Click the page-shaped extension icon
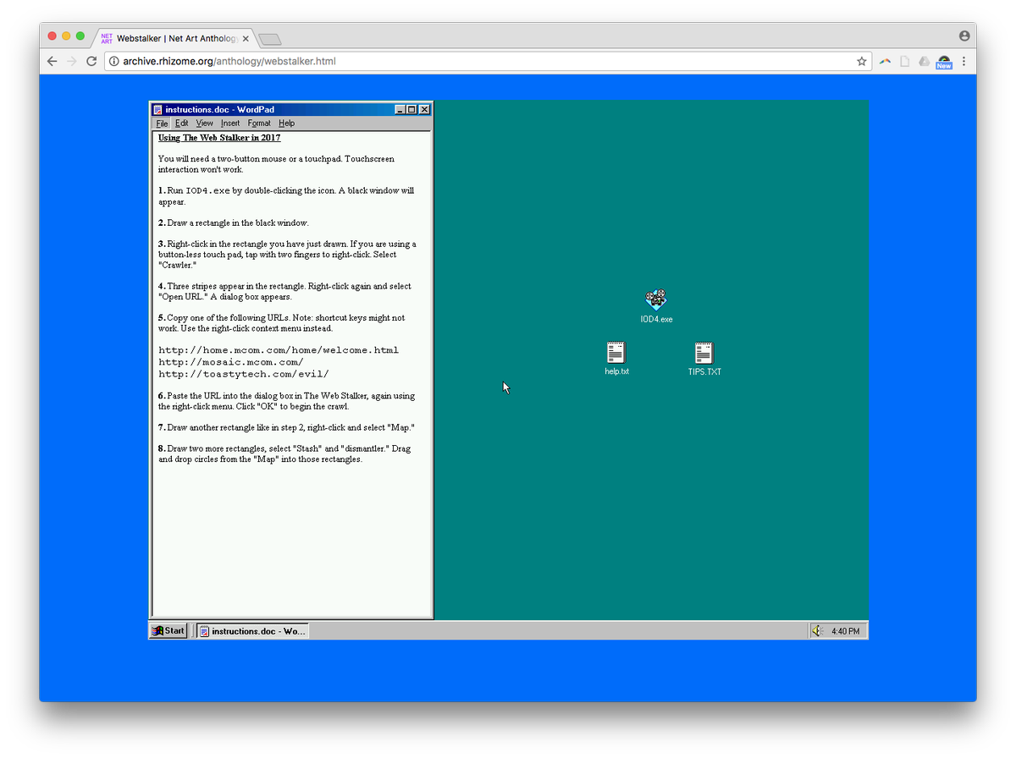This screenshot has width=1016, height=758. 905,61
